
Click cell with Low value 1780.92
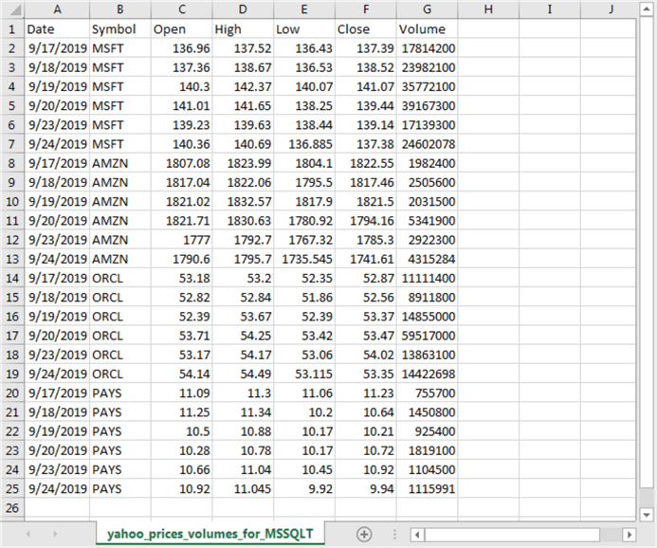[x=304, y=221]
